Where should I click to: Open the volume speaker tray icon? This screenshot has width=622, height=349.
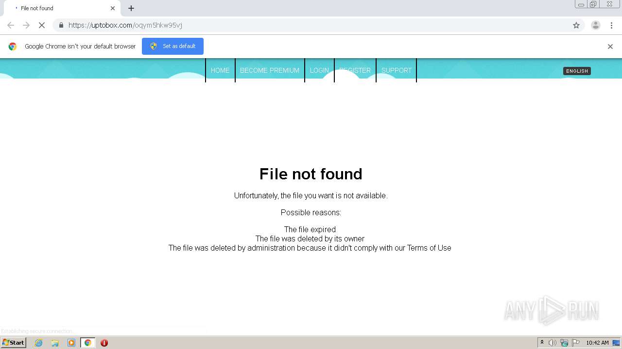point(553,343)
